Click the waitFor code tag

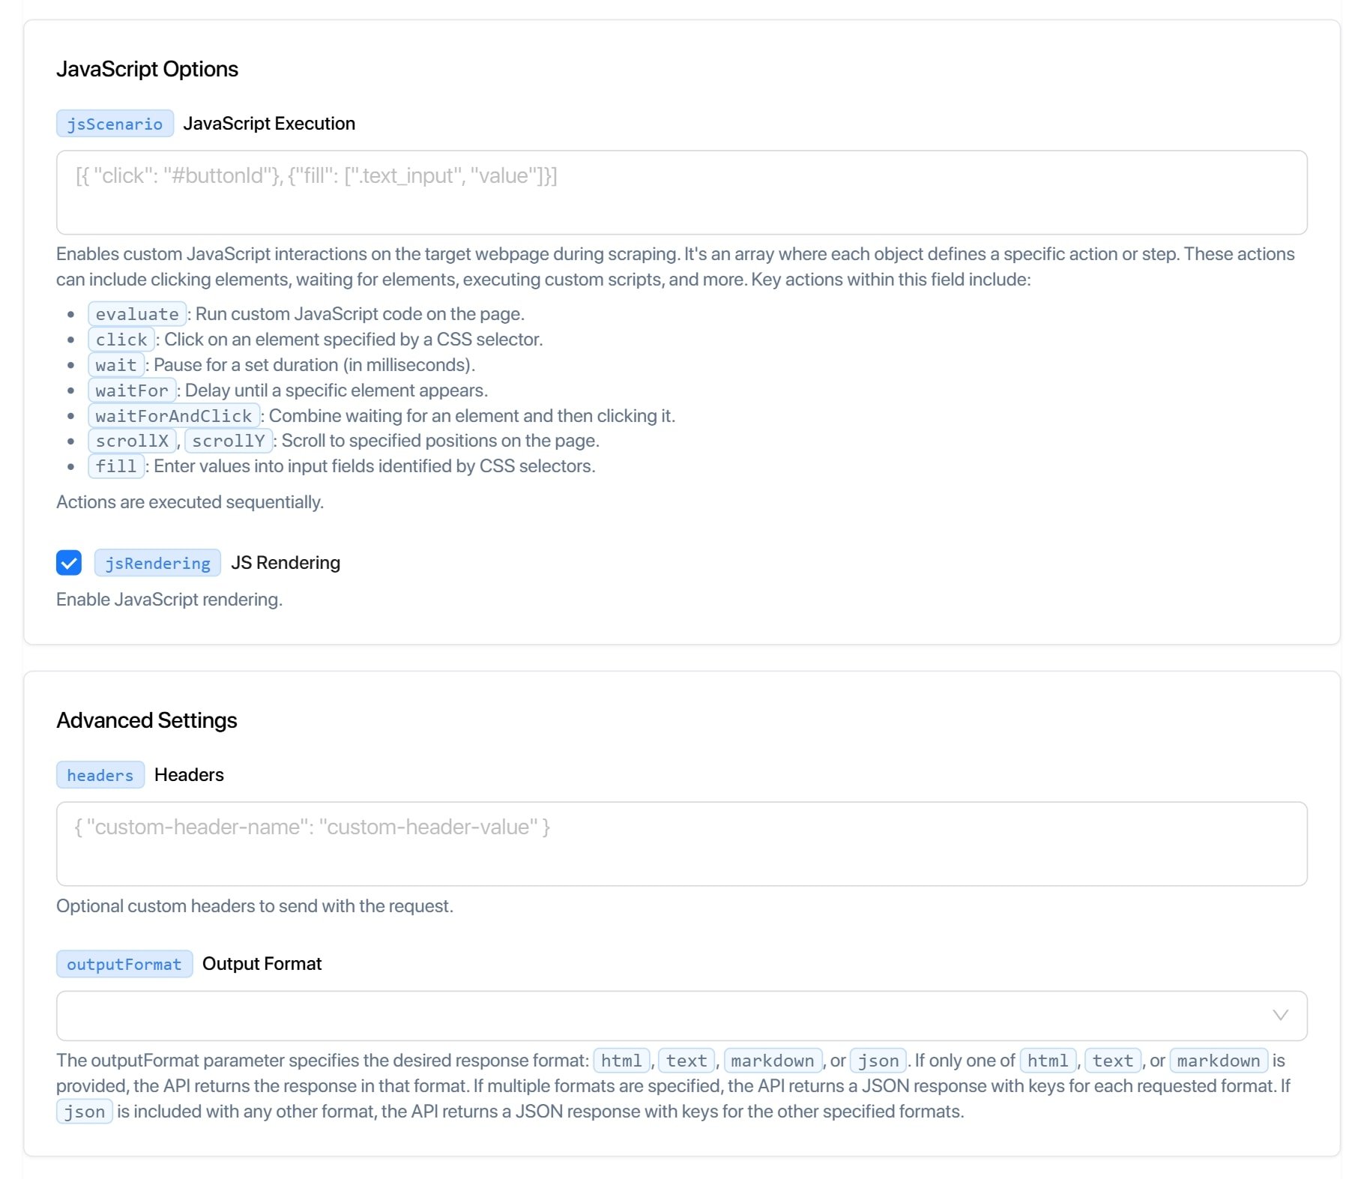tap(132, 391)
